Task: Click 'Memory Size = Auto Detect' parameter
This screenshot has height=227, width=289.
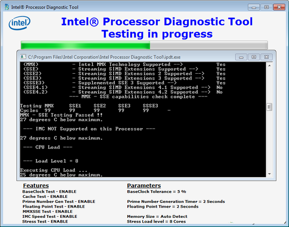Action: (x=157, y=216)
